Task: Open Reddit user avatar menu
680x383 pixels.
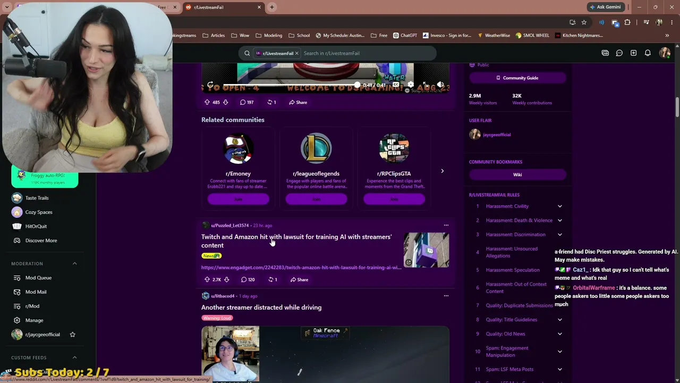Action: pos(665,53)
